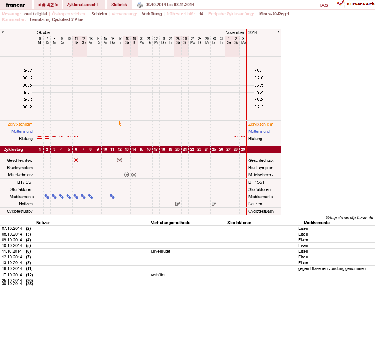Click the left Muttermund row label
The width and height of the screenshot is (375, 352).
[22, 131]
